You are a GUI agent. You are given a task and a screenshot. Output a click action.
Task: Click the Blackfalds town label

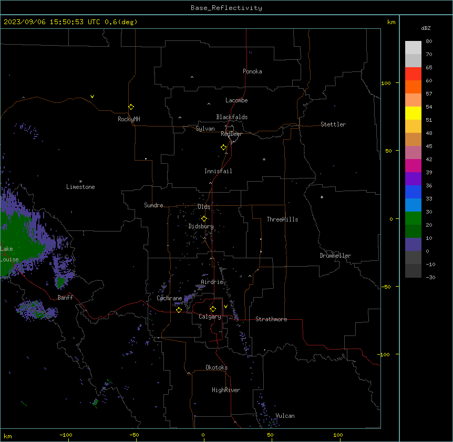[x=232, y=117]
